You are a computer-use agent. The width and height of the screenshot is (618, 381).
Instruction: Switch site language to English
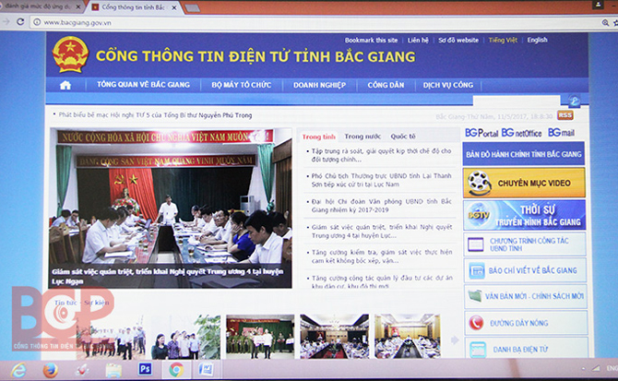point(537,41)
